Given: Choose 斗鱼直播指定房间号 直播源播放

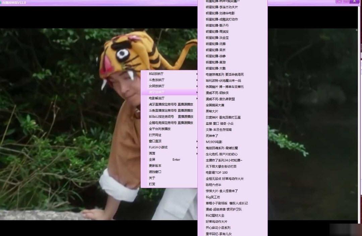Looking at the screenshot, I should click(x=169, y=110).
